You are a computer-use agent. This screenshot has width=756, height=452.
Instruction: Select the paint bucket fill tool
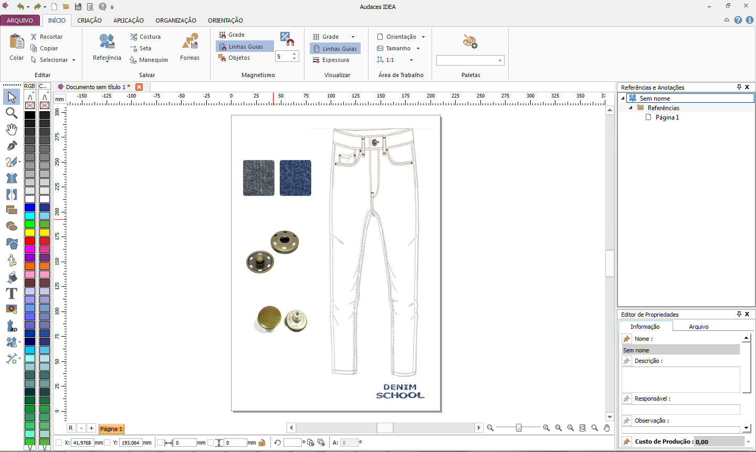pos(12,277)
